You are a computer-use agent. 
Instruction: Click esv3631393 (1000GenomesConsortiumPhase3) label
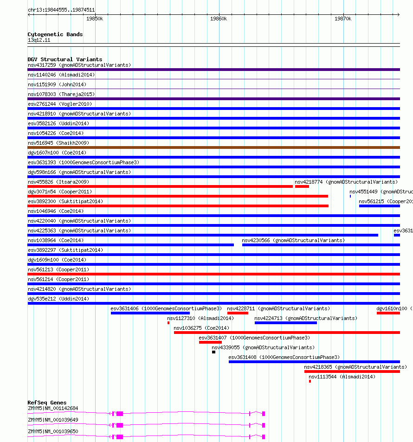(84, 162)
